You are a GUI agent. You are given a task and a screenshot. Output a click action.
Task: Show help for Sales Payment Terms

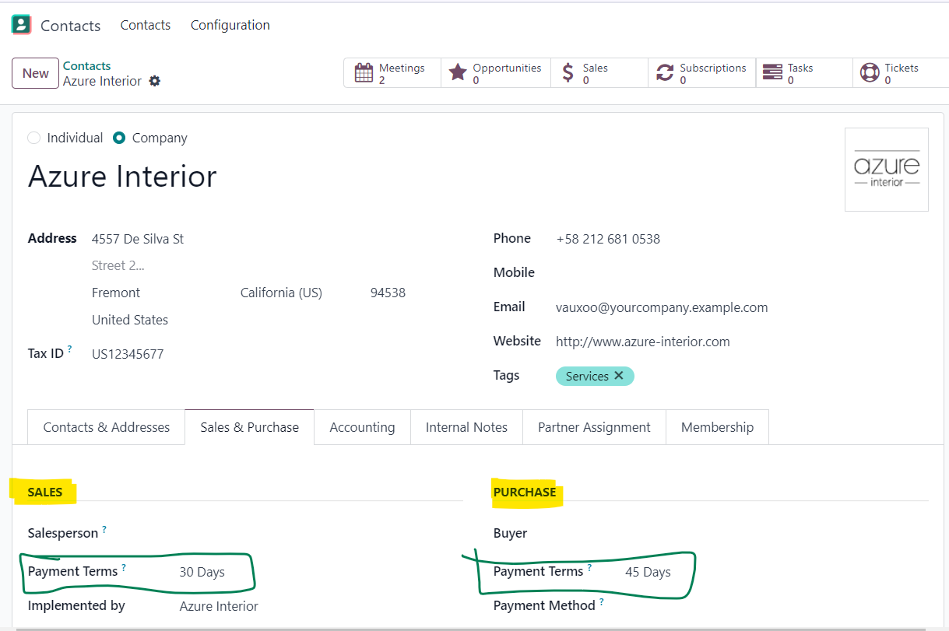[x=123, y=567]
